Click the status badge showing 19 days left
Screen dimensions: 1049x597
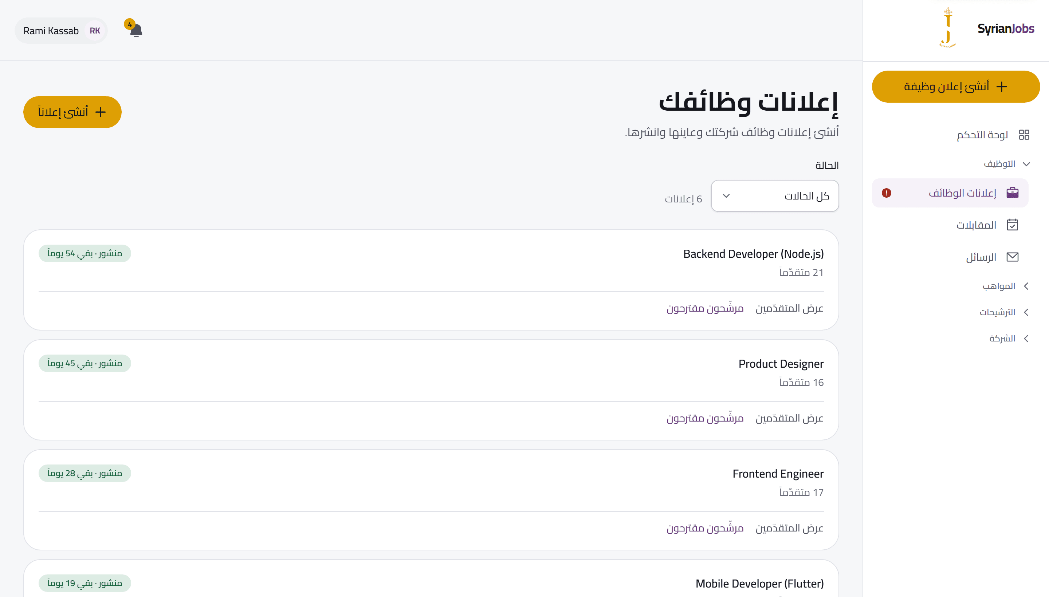tap(85, 583)
